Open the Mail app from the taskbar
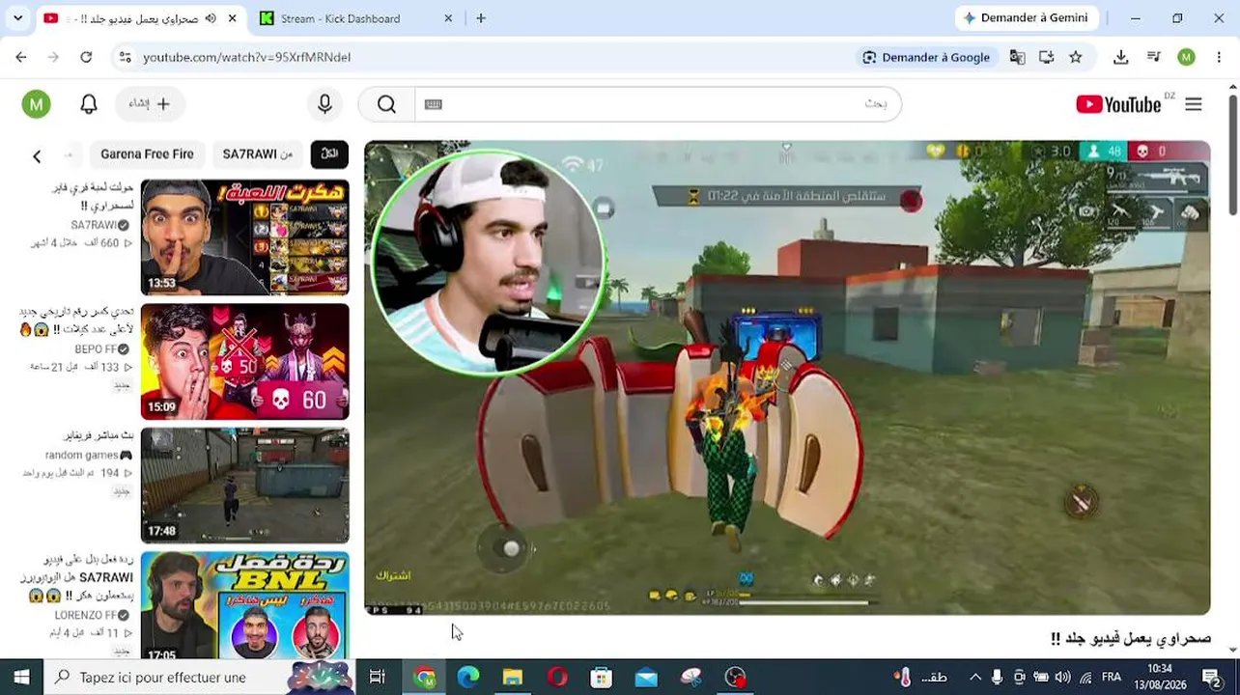Image resolution: width=1240 pixels, height=695 pixels. click(645, 677)
